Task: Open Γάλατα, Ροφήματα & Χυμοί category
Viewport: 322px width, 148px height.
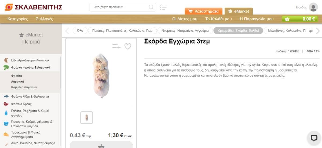Action: [30, 113]
